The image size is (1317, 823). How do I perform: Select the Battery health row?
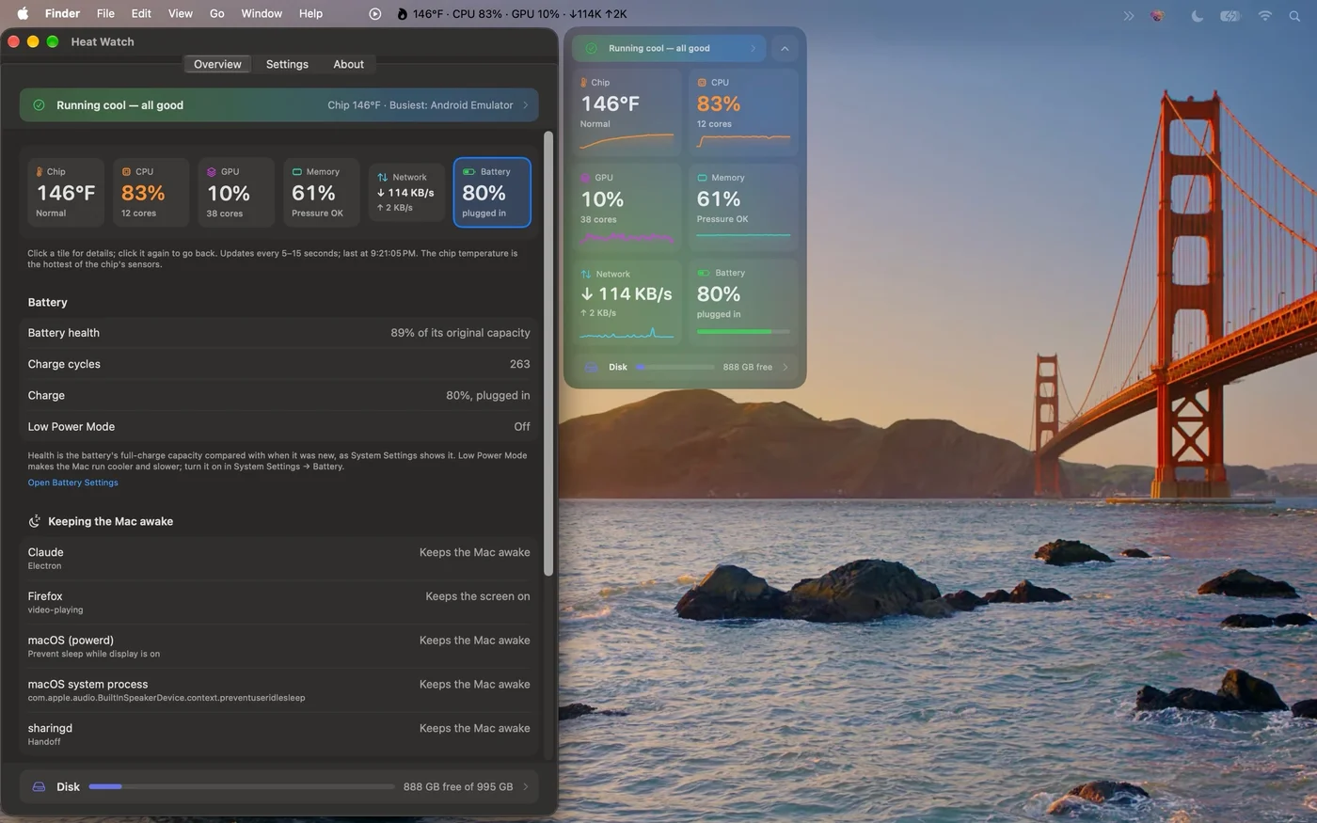[278, 333]
